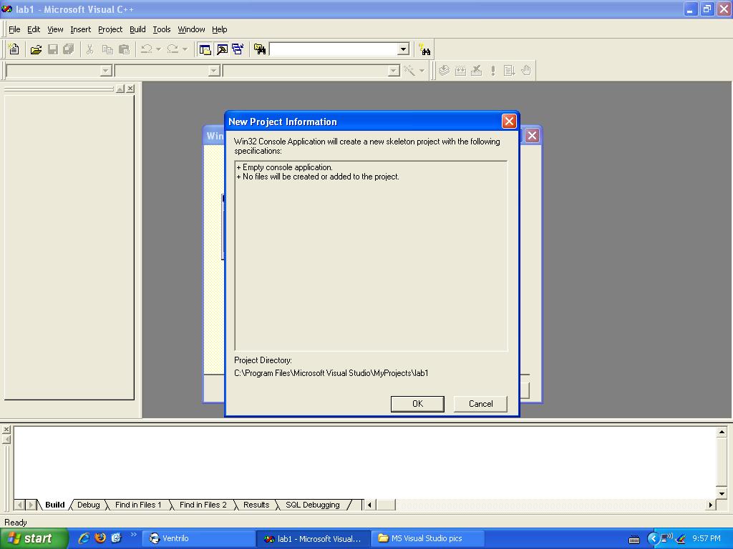Click the Search binoculars icon
Image resolution: width=733 pixels, height=549 pixels.
tap(425, 49)
